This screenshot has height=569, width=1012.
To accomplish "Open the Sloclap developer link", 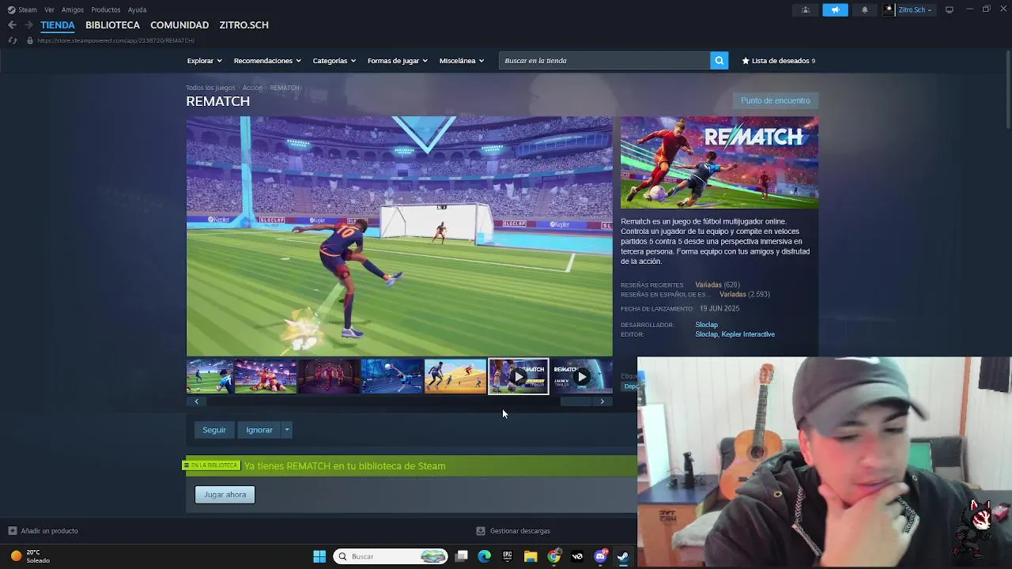I will tap(707, 325).
